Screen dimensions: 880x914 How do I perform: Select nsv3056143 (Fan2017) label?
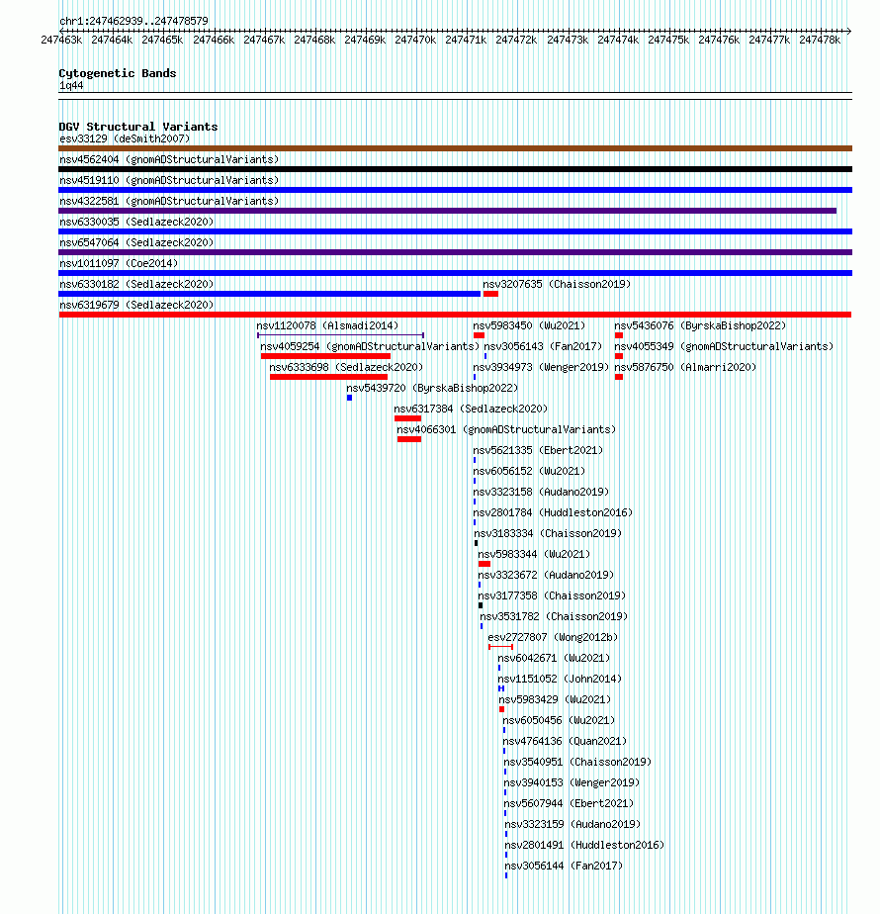(543, 347)
